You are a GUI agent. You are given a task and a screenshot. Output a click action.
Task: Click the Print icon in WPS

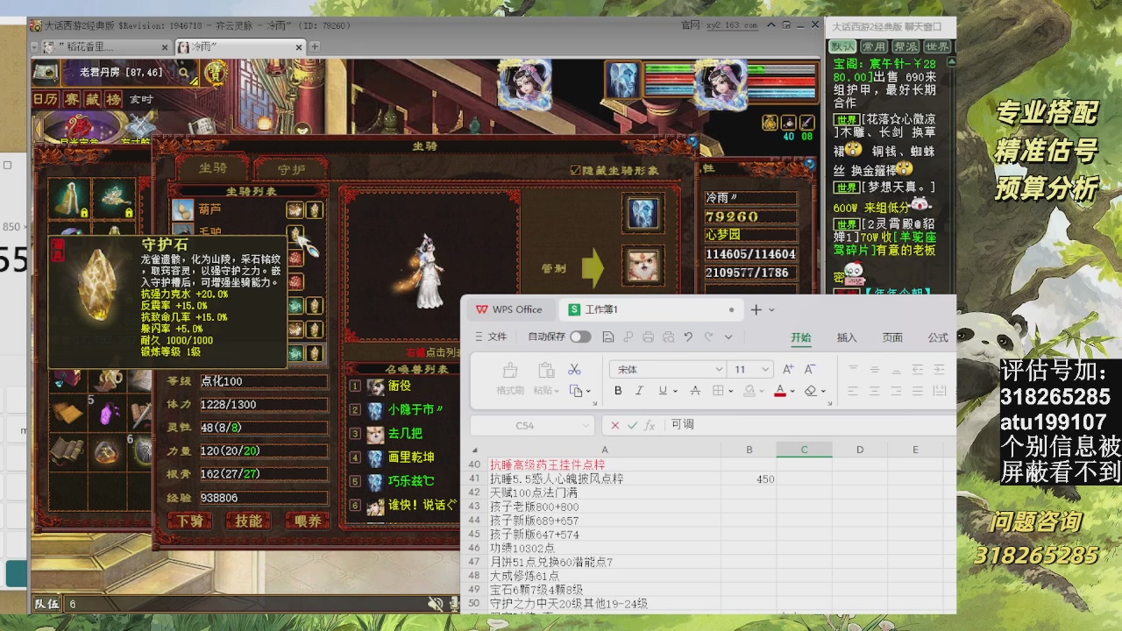point(648,337)
